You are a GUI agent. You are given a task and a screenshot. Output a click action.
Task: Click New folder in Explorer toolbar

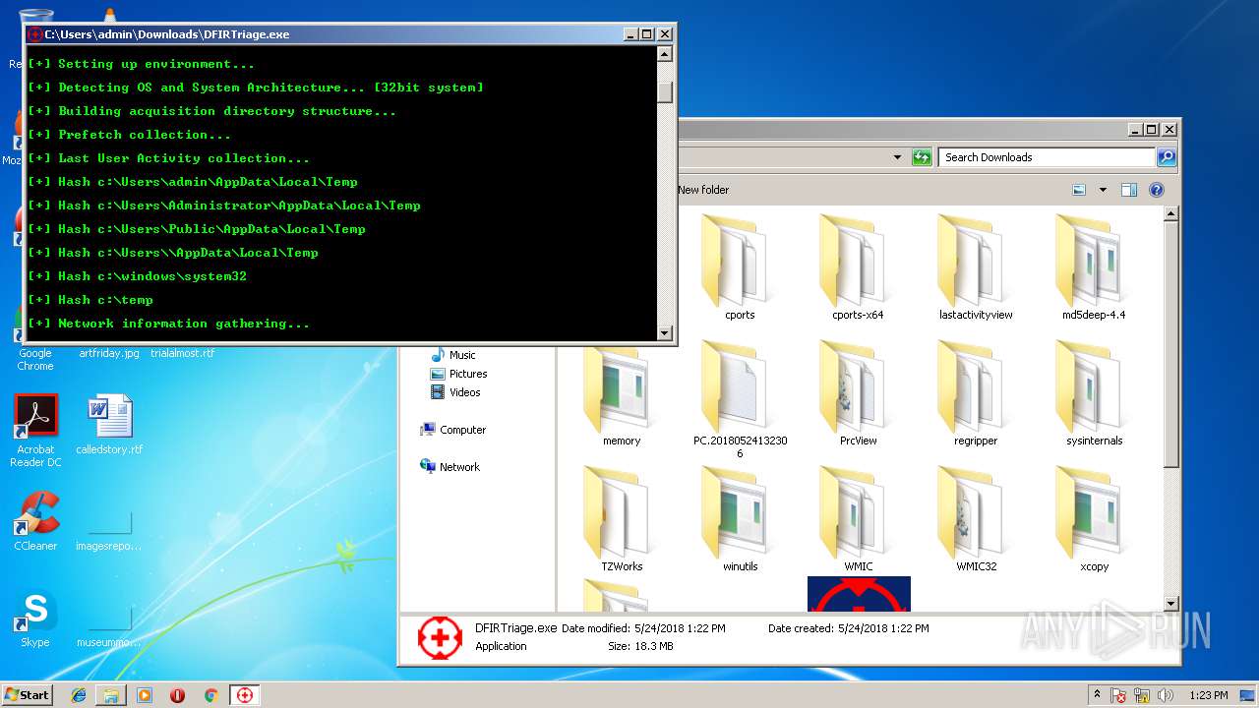[x=703, y=190]
